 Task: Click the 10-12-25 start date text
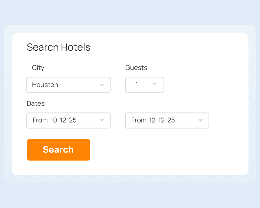click(63, 120)
